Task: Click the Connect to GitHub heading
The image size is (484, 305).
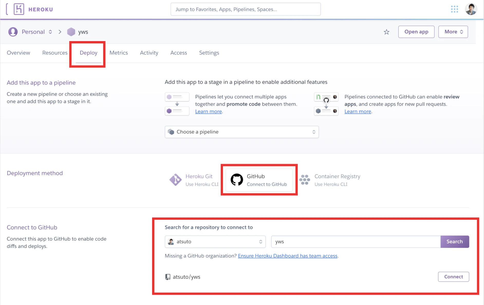Action: [32, 227]
